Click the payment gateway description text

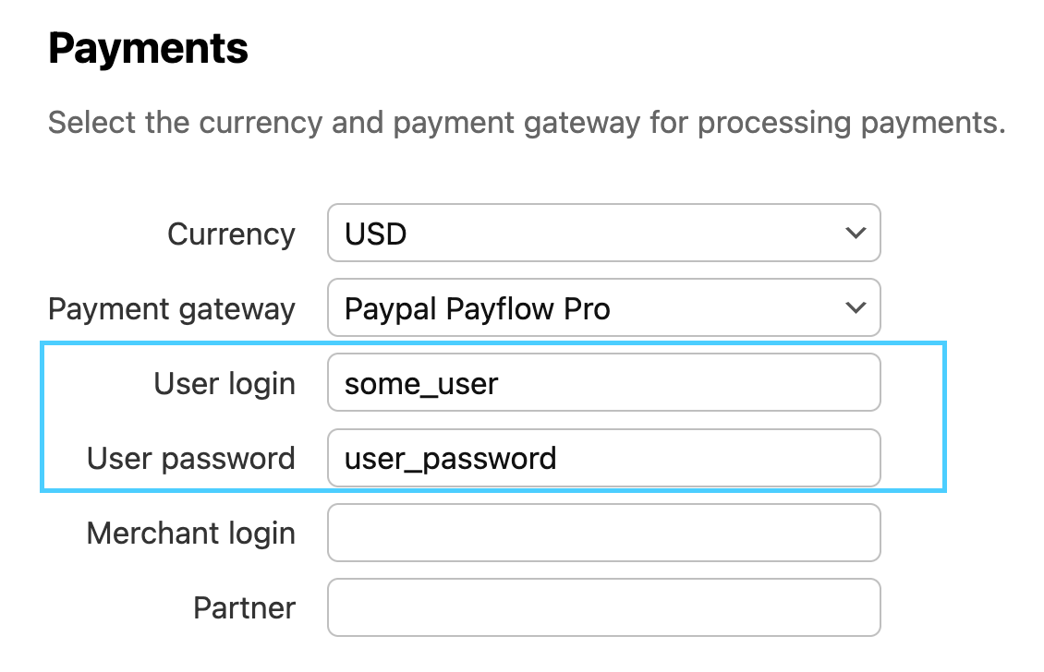tap(526, 122)
